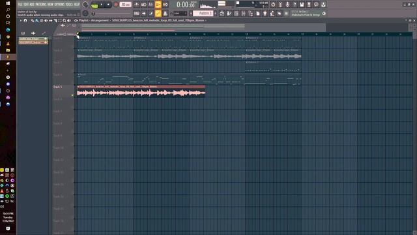417x235 pixels.
Task: Click the 0:00:00 time display
Action: tap(186, 5)
